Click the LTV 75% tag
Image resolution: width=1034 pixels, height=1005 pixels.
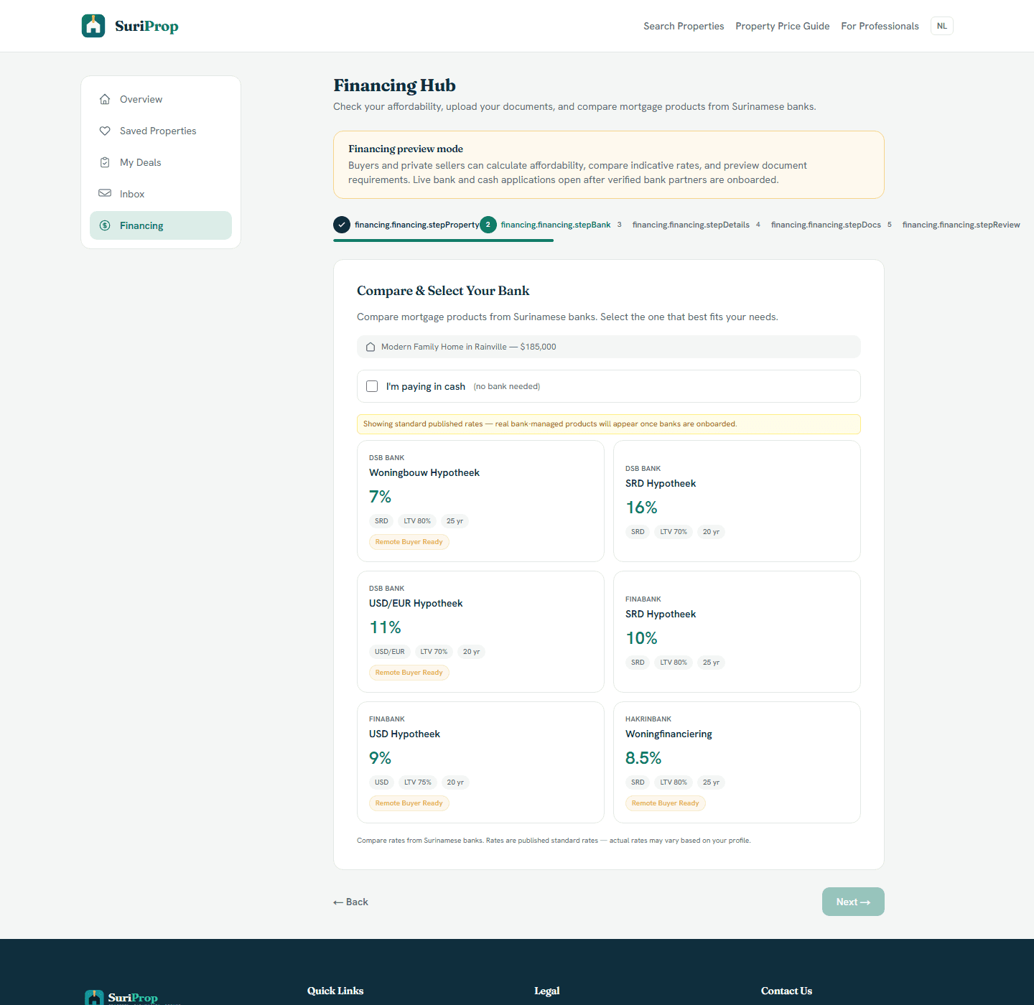418,782
